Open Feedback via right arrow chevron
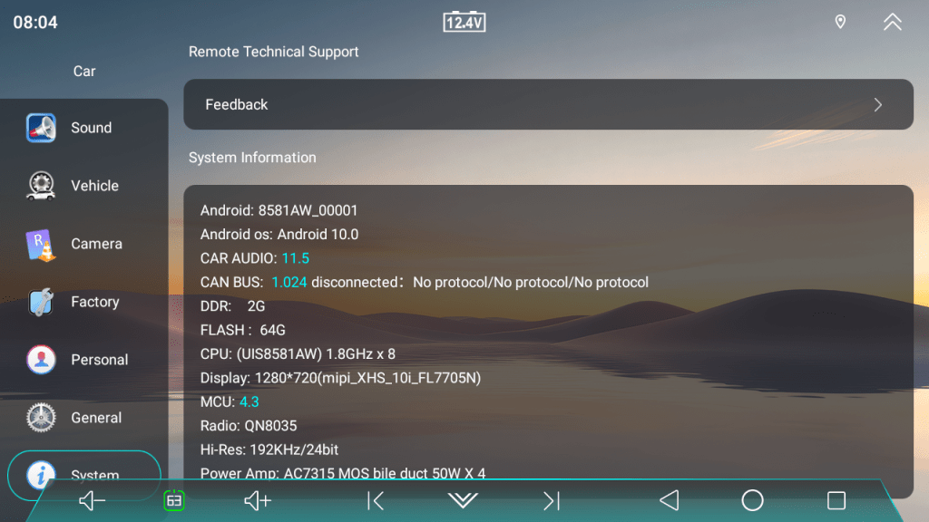The image size is (929, 522). pyautogui.click(x=878, y=105)
